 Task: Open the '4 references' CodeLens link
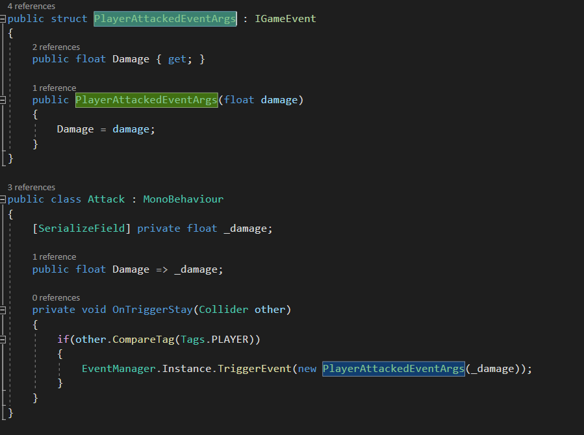click(31, 6)
